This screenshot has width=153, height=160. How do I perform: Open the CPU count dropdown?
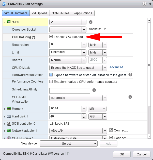(x=84, y=22)
